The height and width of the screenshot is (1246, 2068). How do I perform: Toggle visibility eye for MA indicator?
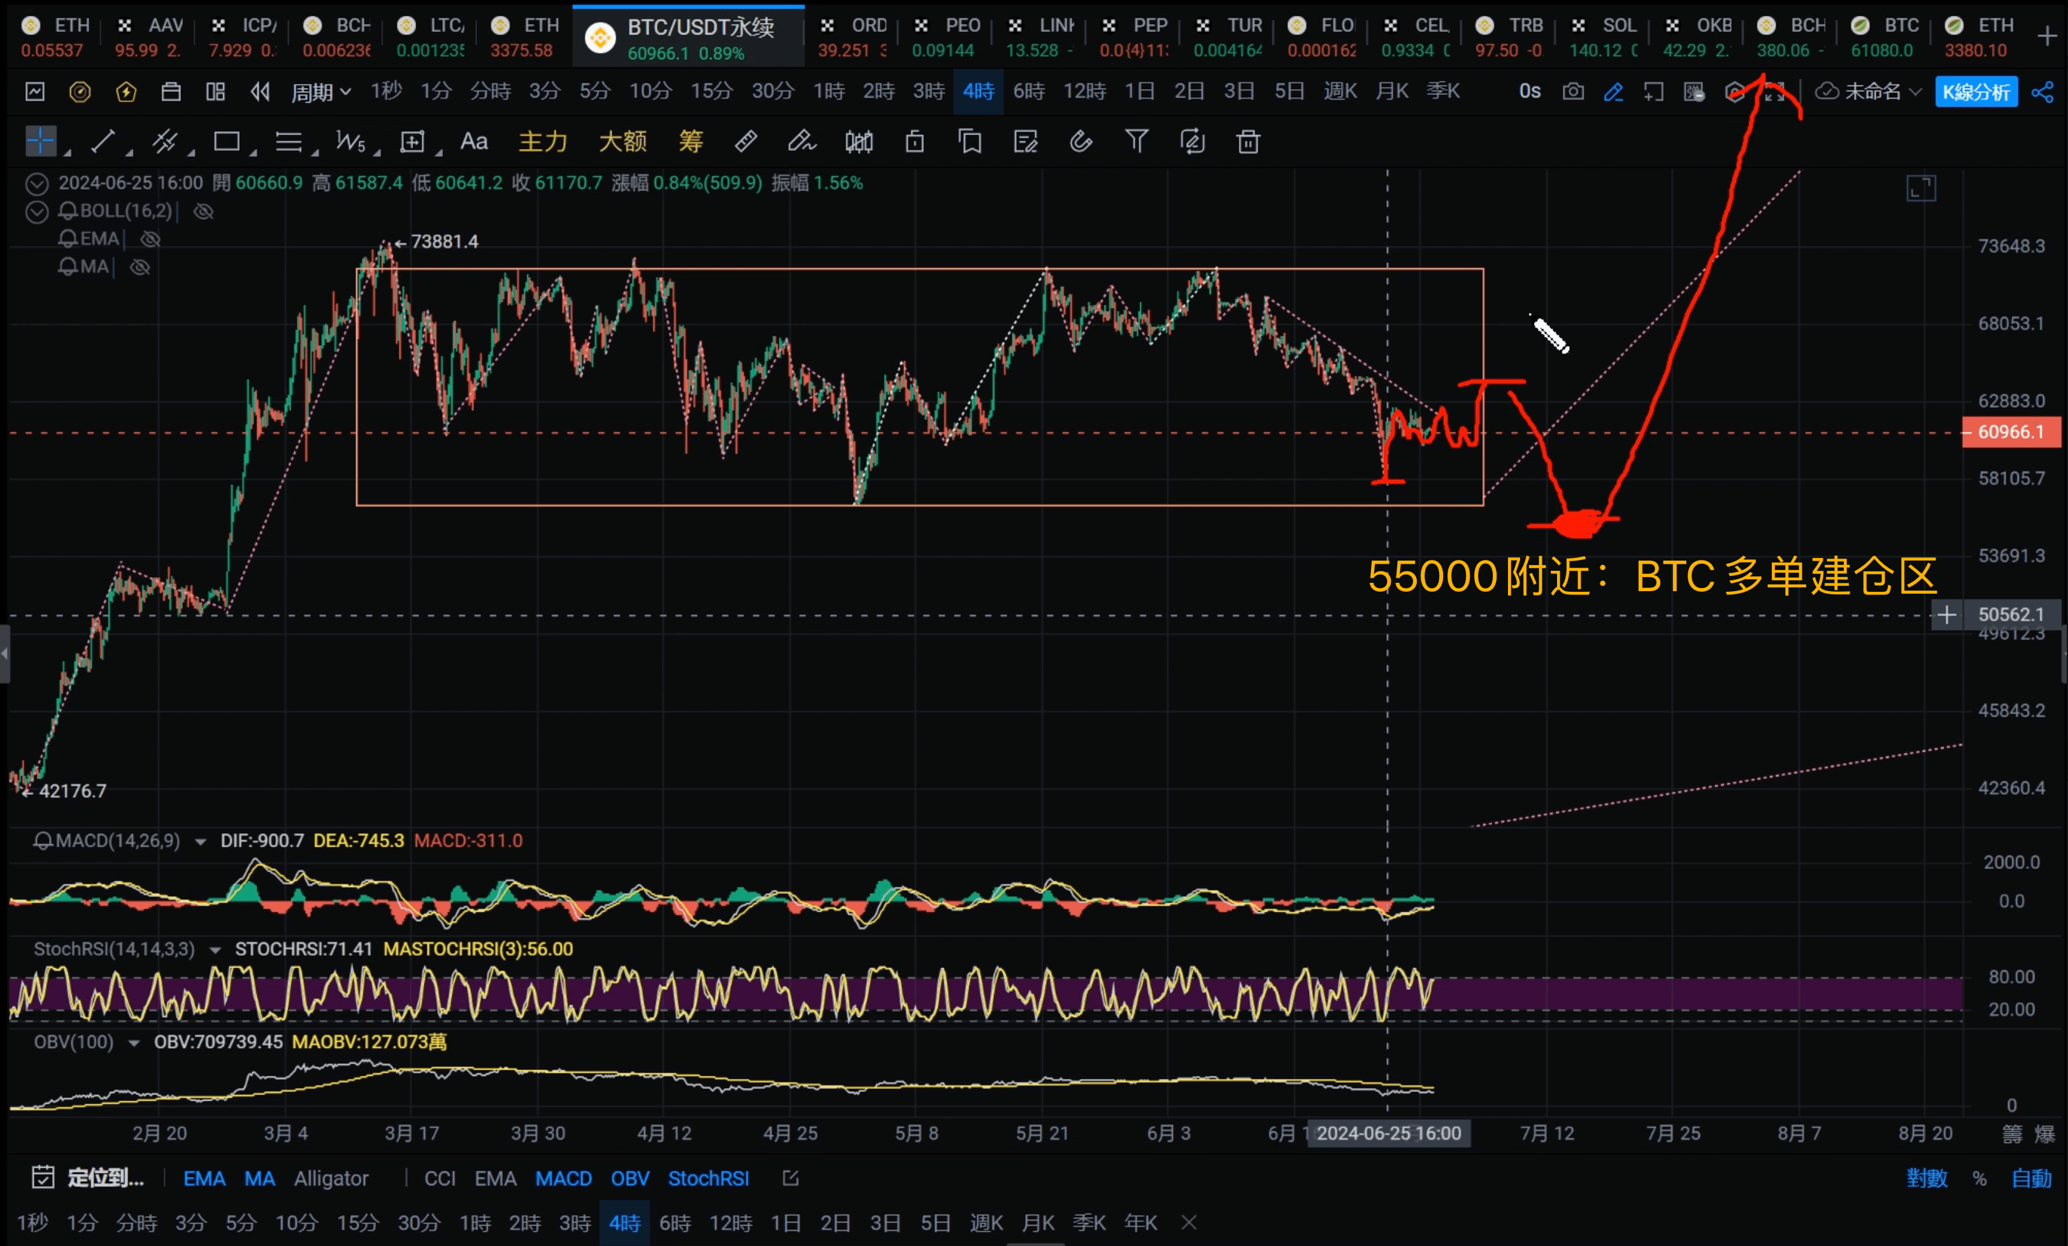(x=140, y=267)
